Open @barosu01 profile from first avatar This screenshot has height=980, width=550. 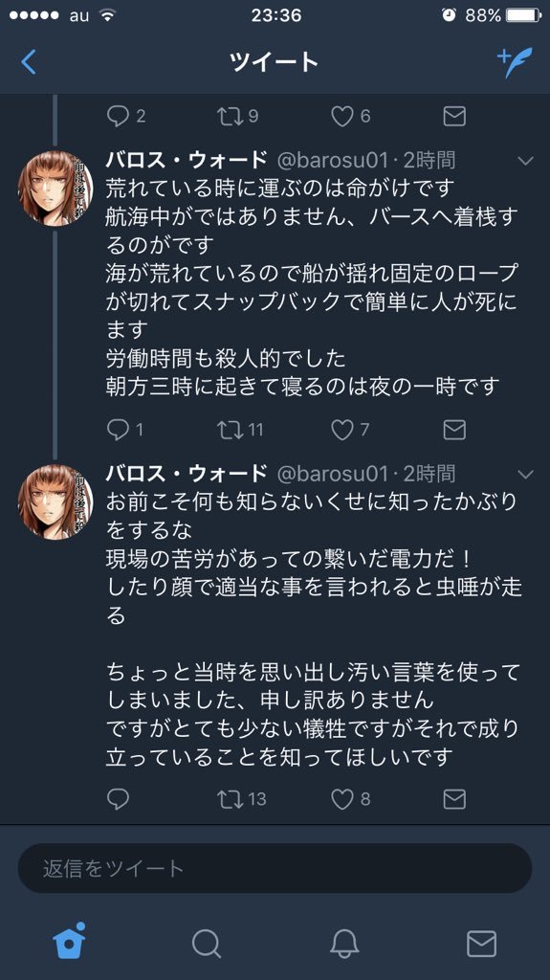55,188
